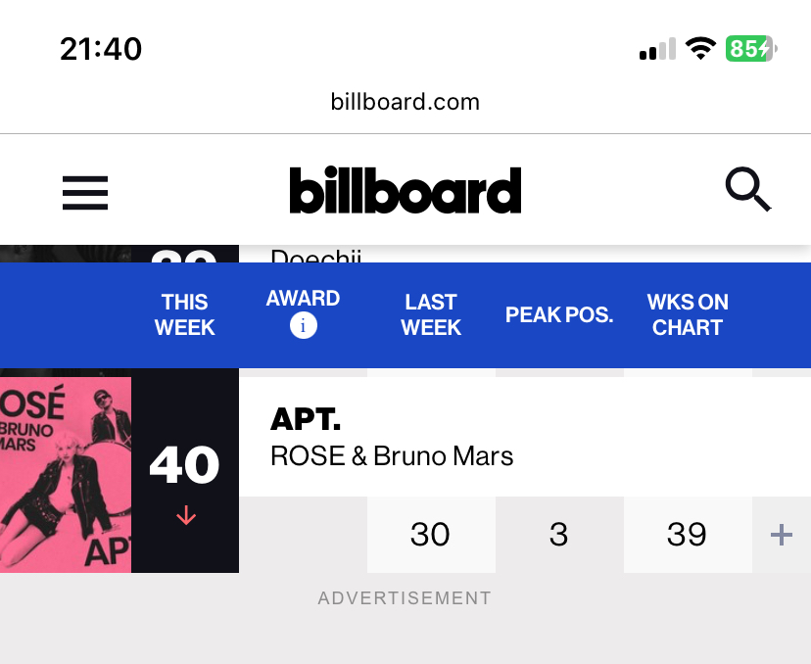Click ROSE & Bruno Mars artist name
811x664 pixels.
[x=392, y=456]
